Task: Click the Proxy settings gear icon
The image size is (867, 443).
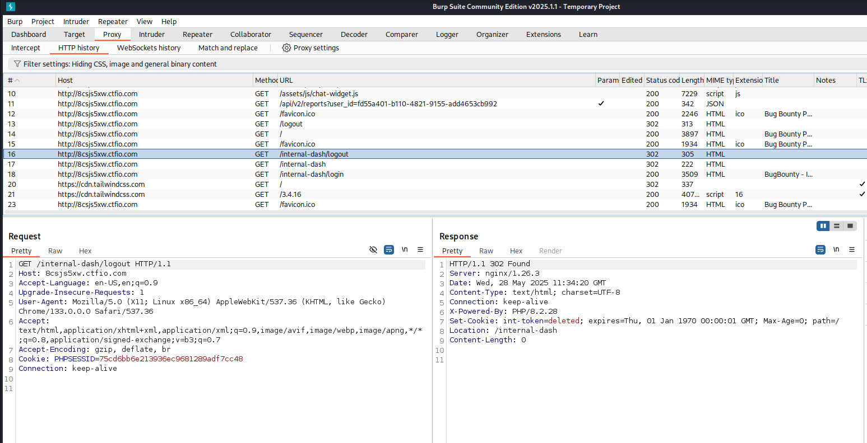Action: tap(286, 48)
